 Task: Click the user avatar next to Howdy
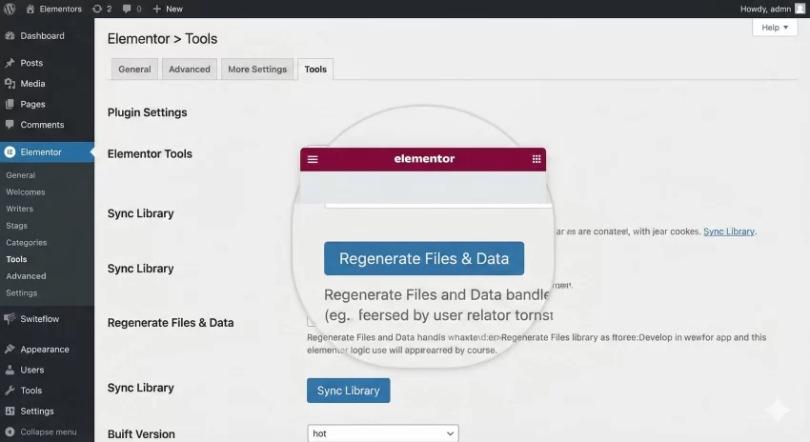click(800, 9)
